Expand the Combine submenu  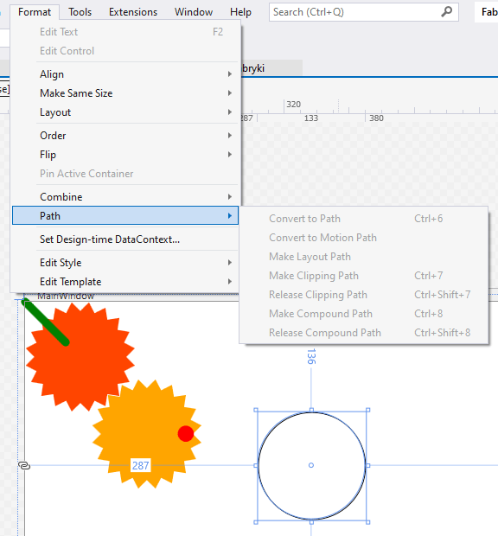[125, 197]
